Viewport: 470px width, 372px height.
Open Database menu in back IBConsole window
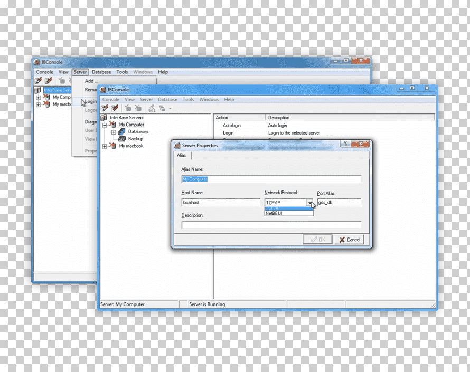point(101,72)
